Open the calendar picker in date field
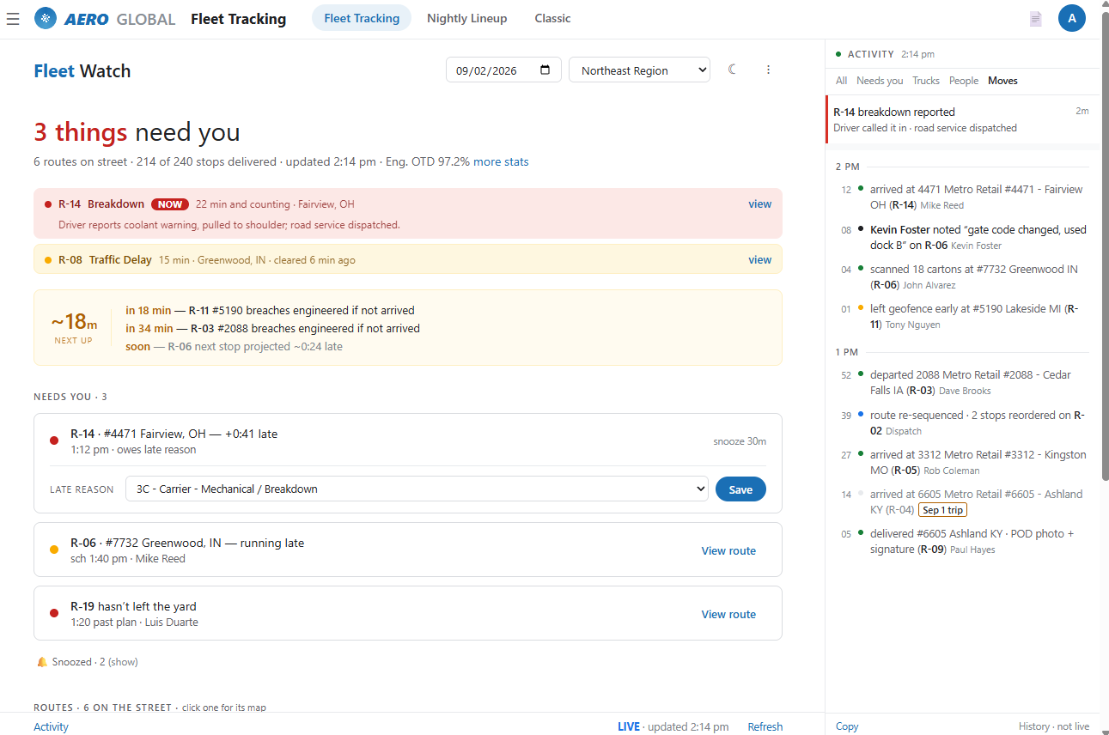Viewport: 1109px width, 735px height. click(x=545, y=70)
